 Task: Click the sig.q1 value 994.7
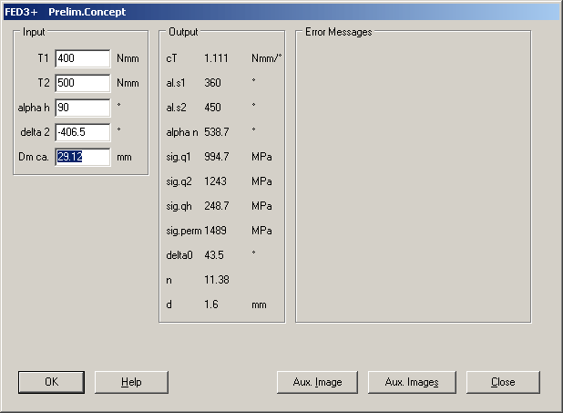(216, 157)
